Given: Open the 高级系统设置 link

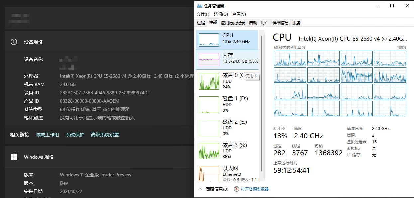Looking at the screenshot, I should click(105, 135).
